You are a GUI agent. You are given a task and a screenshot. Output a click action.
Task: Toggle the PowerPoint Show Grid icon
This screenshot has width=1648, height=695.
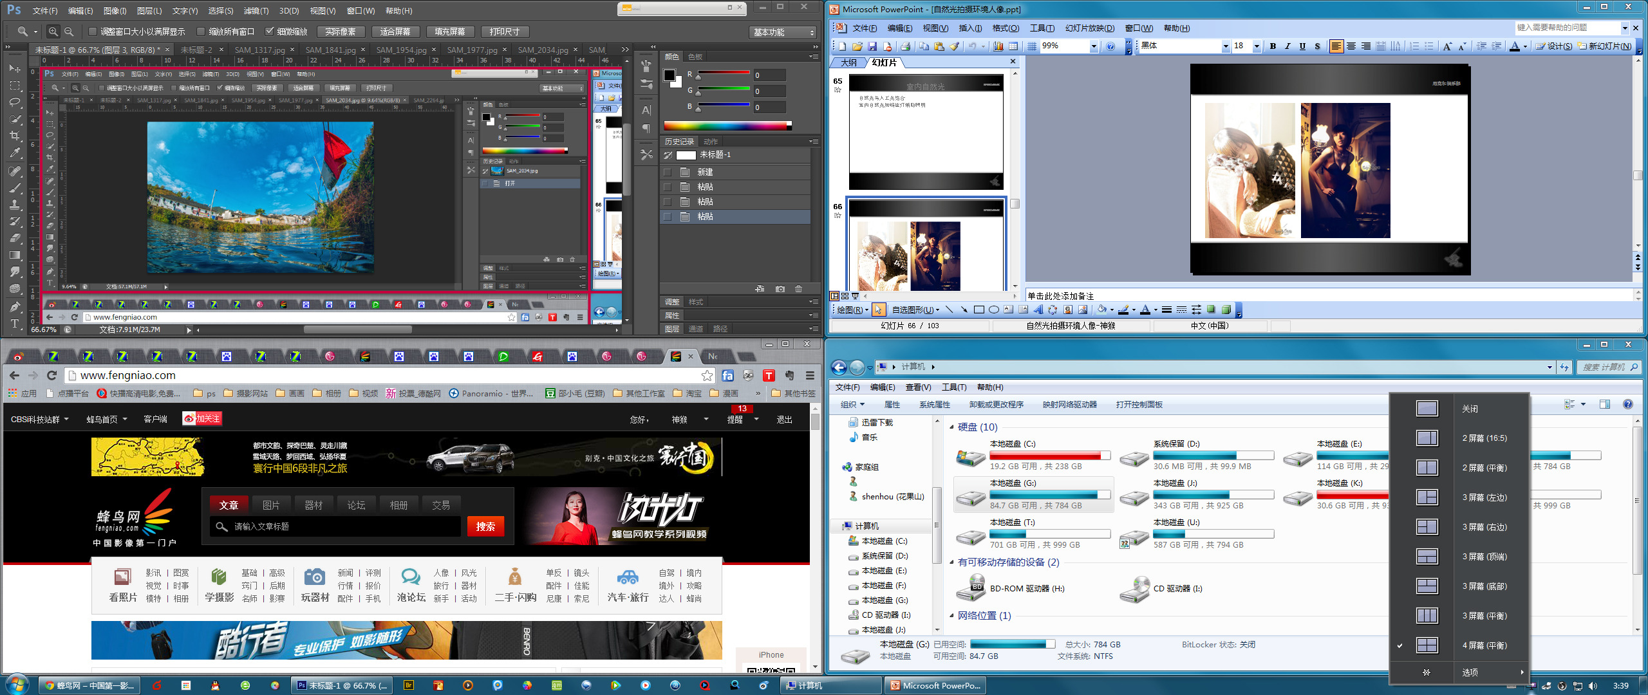pos(1031,46)
